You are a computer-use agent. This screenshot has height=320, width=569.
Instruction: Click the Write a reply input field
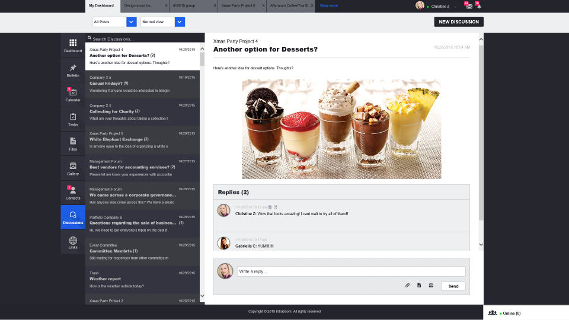coord(351,271)
